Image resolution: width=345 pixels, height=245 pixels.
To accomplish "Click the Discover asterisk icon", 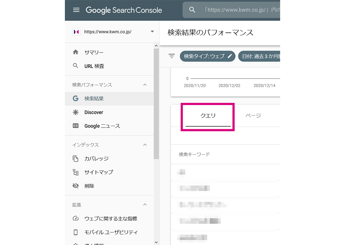I will tap(76, 112).
